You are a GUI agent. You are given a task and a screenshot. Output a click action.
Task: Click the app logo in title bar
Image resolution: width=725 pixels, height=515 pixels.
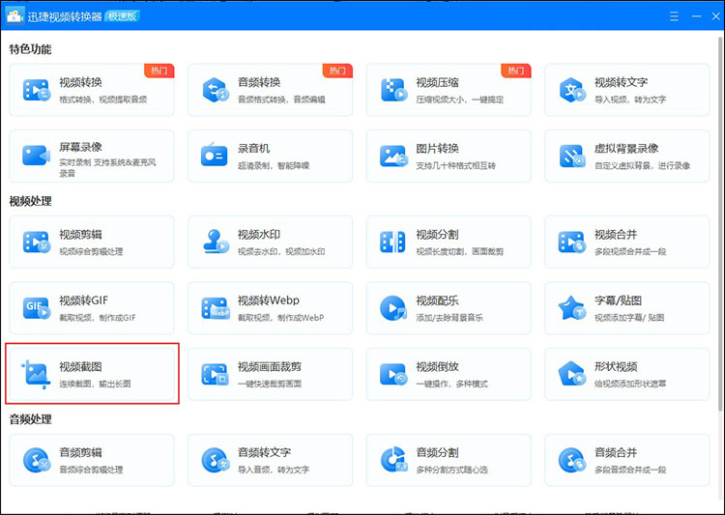coord(14,15)
